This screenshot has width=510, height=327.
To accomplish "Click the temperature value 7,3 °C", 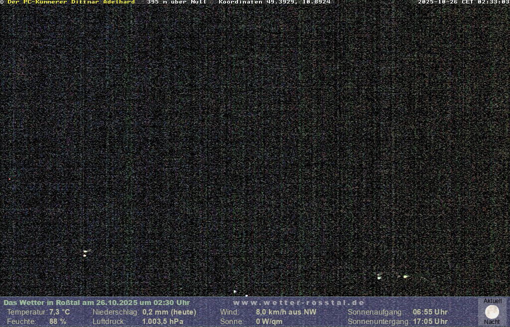I will 60,312.
